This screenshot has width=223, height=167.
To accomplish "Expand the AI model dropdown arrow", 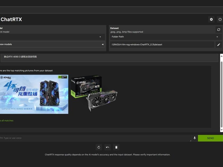I will [100, 37].
